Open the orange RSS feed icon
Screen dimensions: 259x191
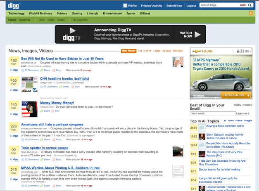click(x=251, y=13)
